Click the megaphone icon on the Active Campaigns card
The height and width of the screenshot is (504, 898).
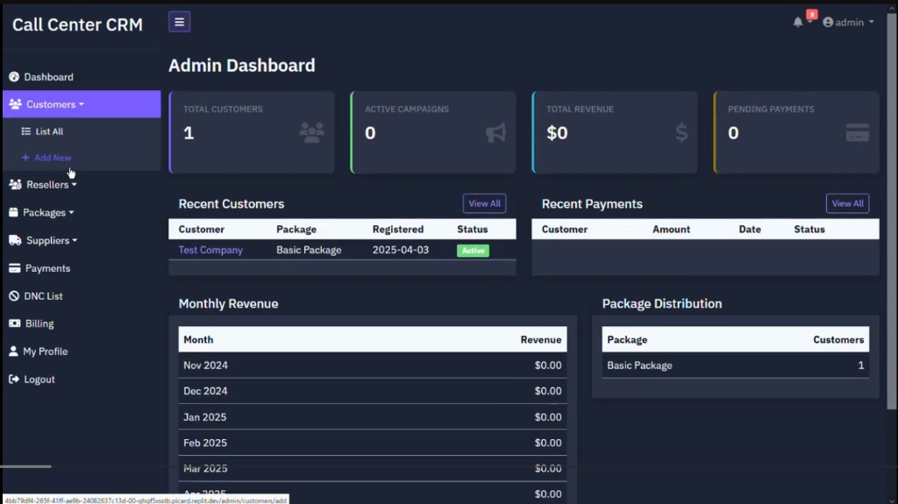tap(496, 133)
